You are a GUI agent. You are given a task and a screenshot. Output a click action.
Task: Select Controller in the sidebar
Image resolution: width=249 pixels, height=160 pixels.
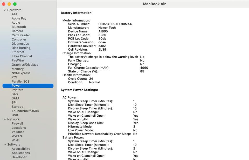pos(19,39)
